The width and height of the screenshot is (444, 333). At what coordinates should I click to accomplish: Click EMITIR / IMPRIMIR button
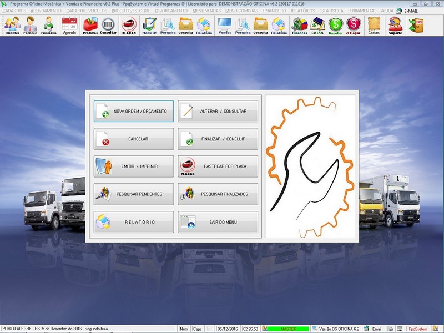pos(134,167)
